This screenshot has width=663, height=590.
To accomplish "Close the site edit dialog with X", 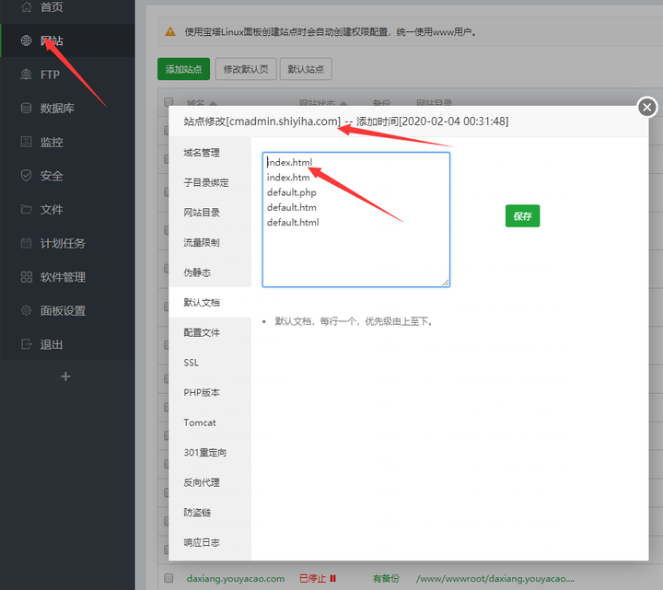I will coord(647,107).
